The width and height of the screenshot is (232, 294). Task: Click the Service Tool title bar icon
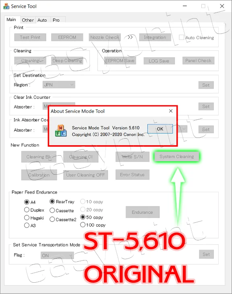pos(6,6)
